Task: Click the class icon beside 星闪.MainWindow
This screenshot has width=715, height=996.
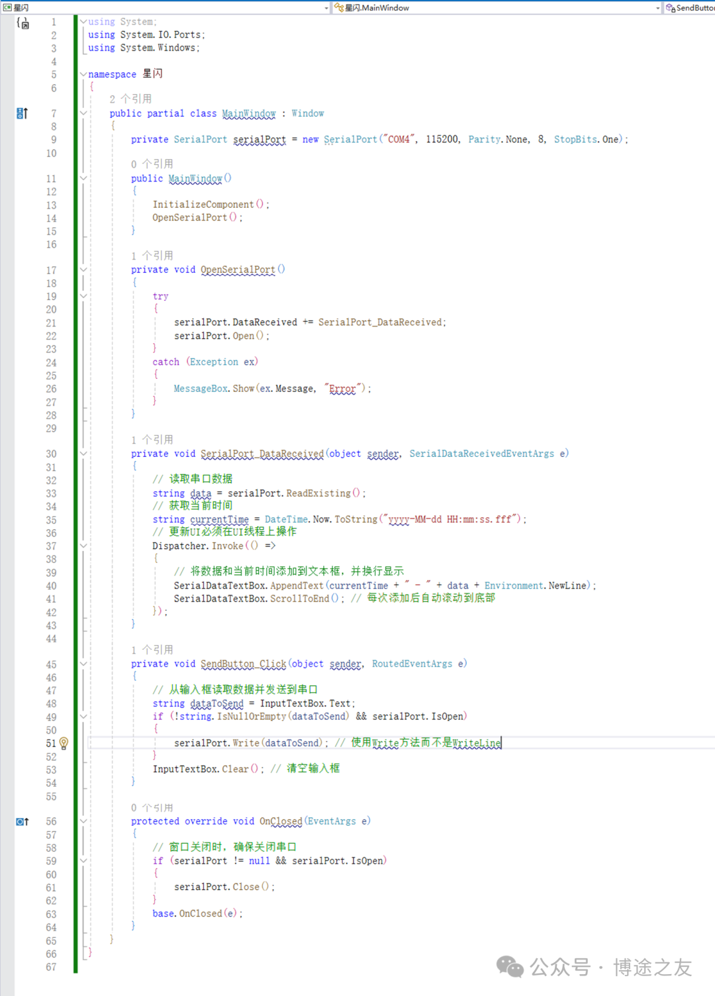Action: 339,7
